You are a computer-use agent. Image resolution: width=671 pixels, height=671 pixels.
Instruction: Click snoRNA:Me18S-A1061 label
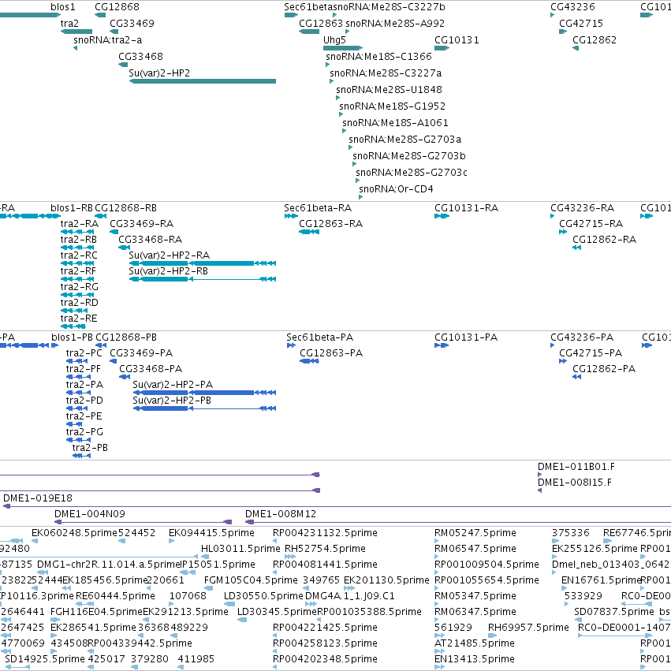pos(395,123)
